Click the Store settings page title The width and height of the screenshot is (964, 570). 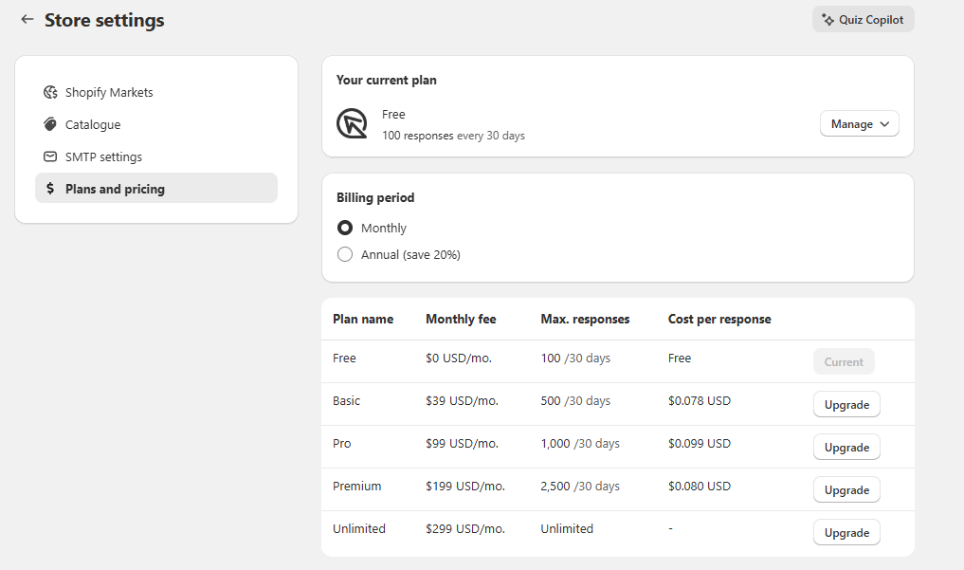tap(104, 20)
